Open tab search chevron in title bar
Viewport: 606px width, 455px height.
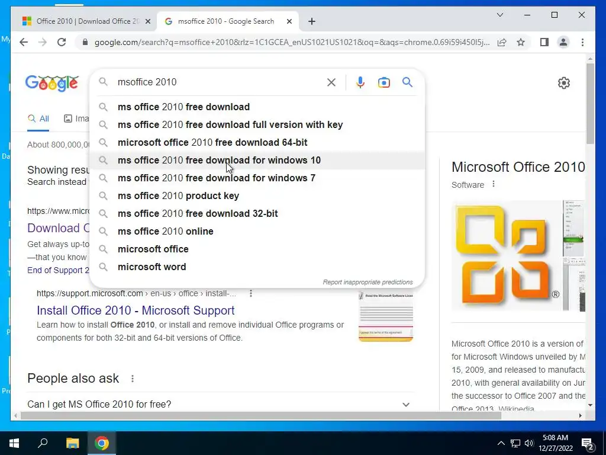500,15
